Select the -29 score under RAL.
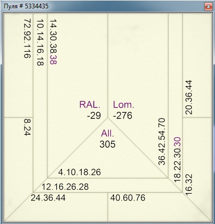 click(94, 115)
